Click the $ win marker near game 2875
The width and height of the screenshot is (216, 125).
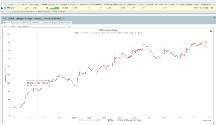(x=186, y=46)
